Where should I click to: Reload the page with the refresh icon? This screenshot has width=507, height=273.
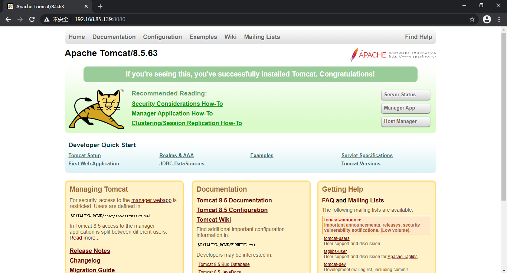click(32, 19)
